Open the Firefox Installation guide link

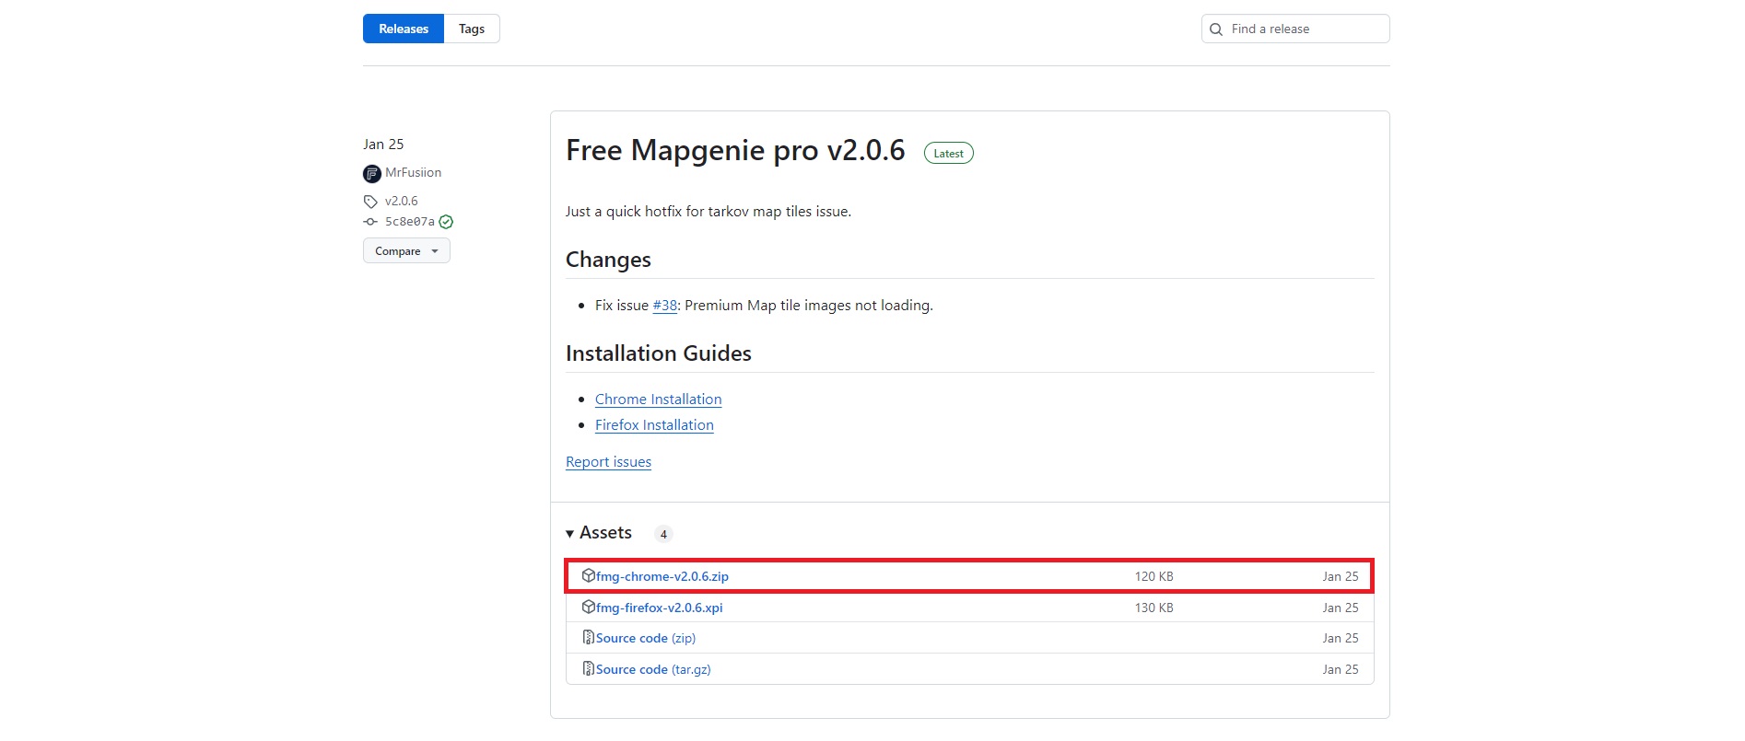(x=654, y=425)
